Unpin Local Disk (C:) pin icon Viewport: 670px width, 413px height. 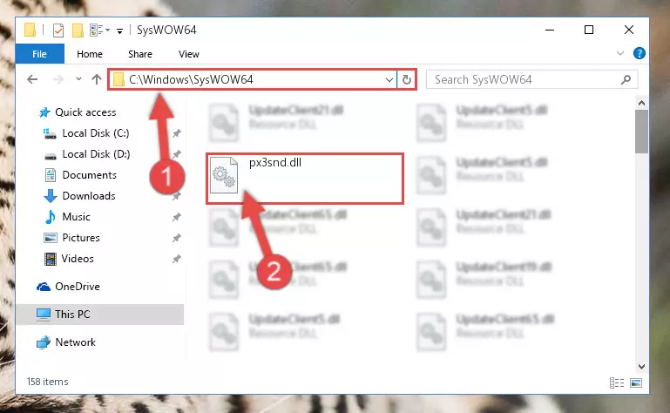coord(177,133)
